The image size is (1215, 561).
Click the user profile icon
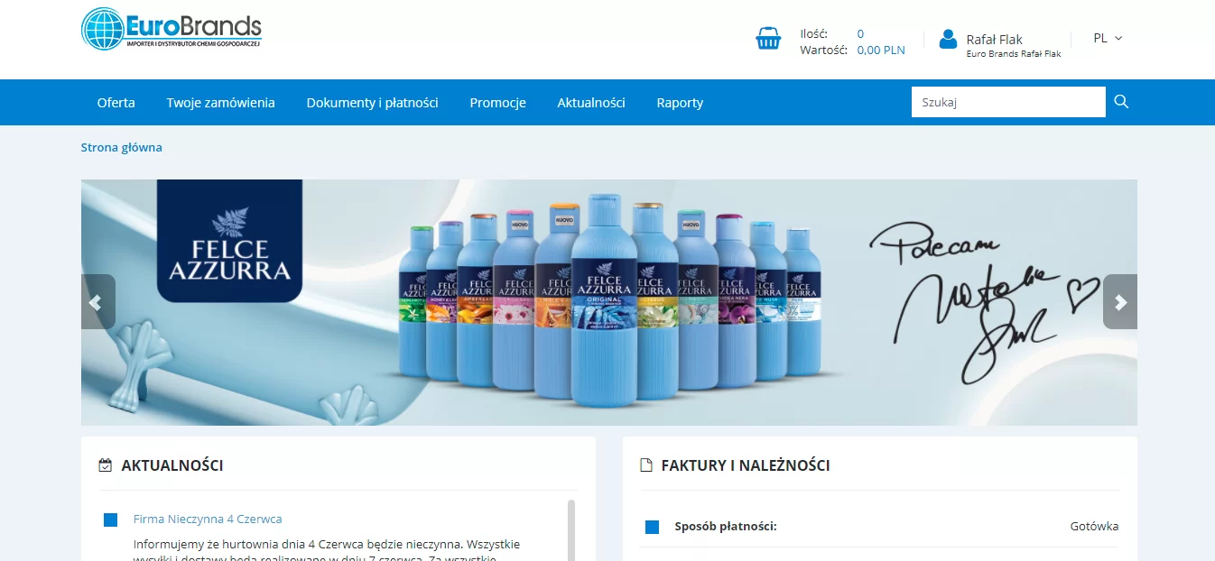pos(948,39)
